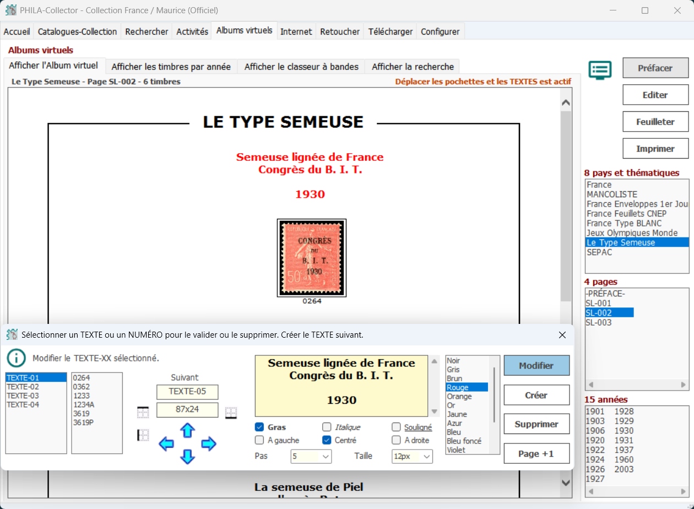
Task: Click the teal screen icon beside Préfacer
Action: (x=600, y=70)
